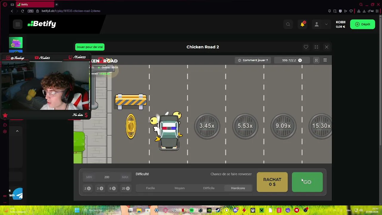This screenshot has height=215, width=382.
Task: Add Chicken Road 2 to favorites
Action: [306, 47]
